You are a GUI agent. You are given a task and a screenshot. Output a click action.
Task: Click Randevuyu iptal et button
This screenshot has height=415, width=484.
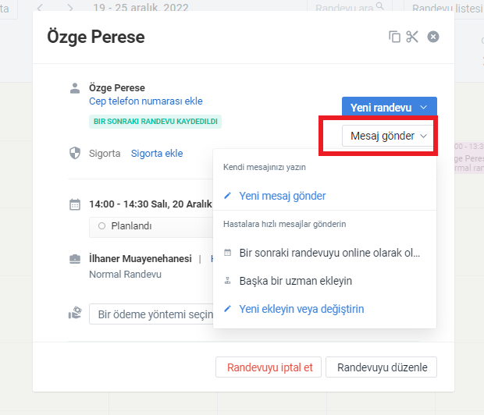click(x=269, y=367)
